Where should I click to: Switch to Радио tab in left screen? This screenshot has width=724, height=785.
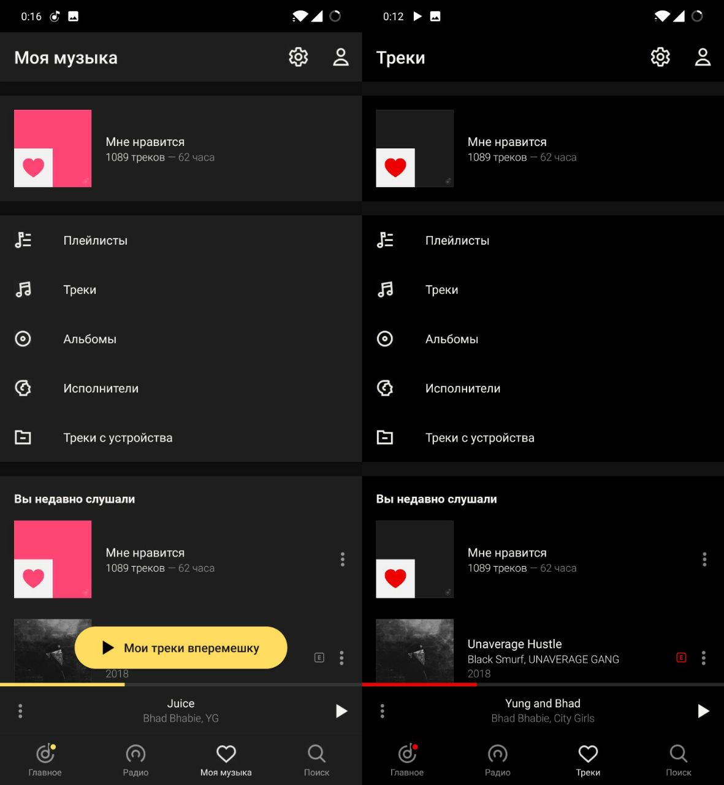135,760
